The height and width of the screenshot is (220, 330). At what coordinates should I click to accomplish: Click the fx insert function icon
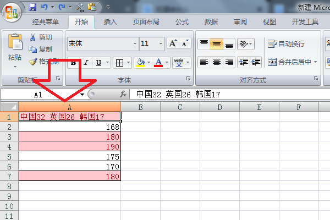pos(123,94)
